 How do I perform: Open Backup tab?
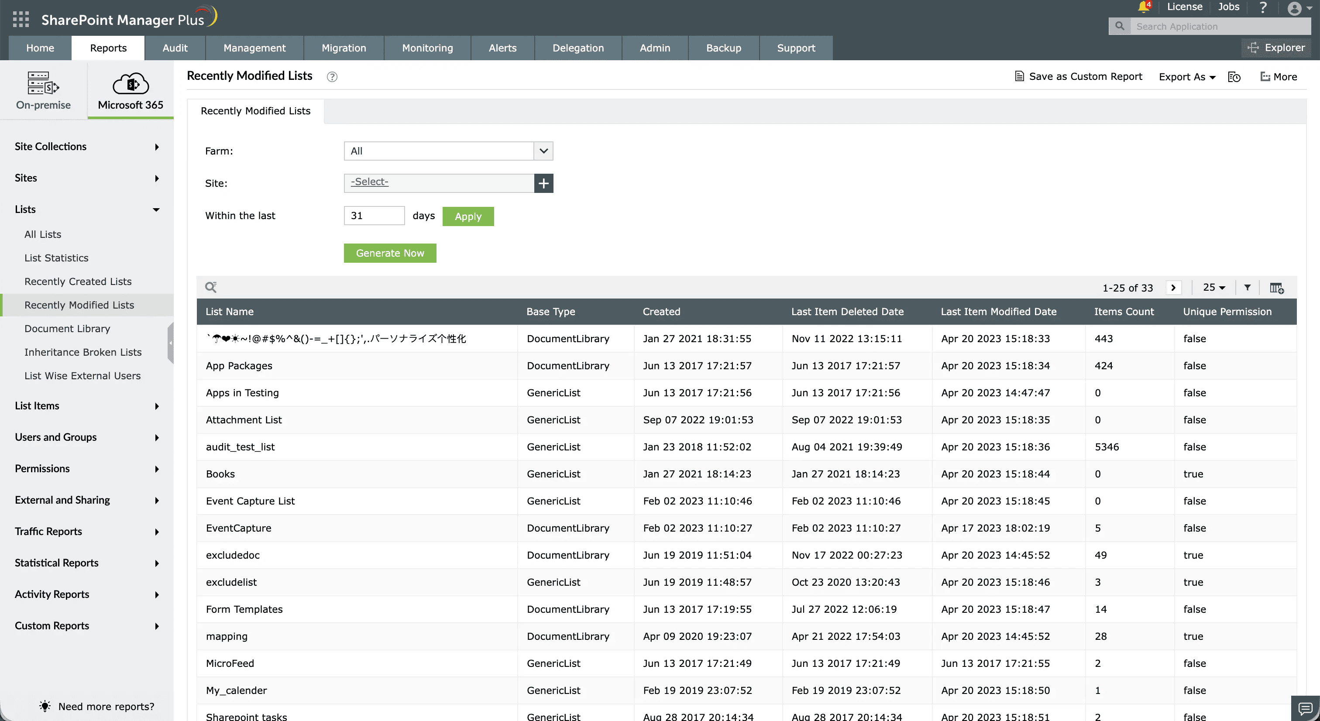(724, 48)
